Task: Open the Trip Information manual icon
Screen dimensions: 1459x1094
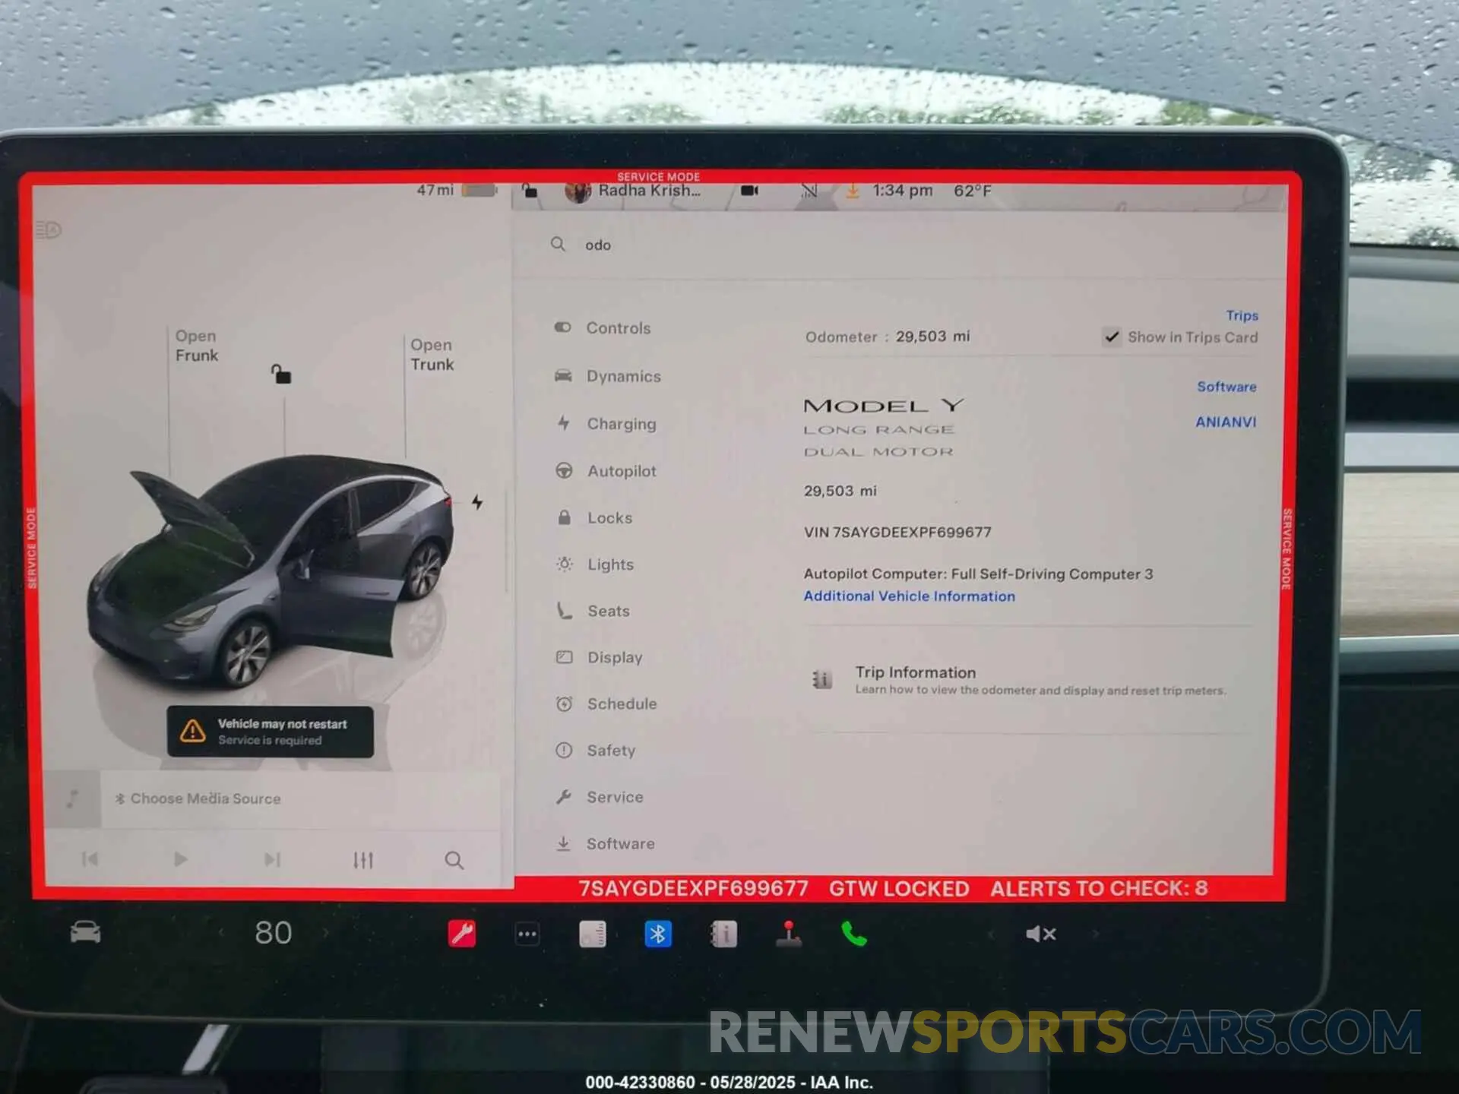Action: (821, 679)
